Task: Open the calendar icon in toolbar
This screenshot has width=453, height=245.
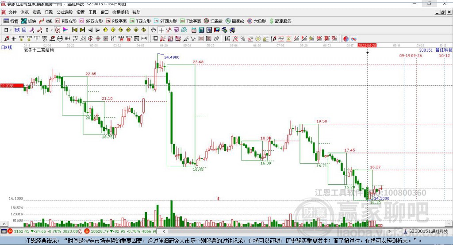Action: [x=194, y=30]
